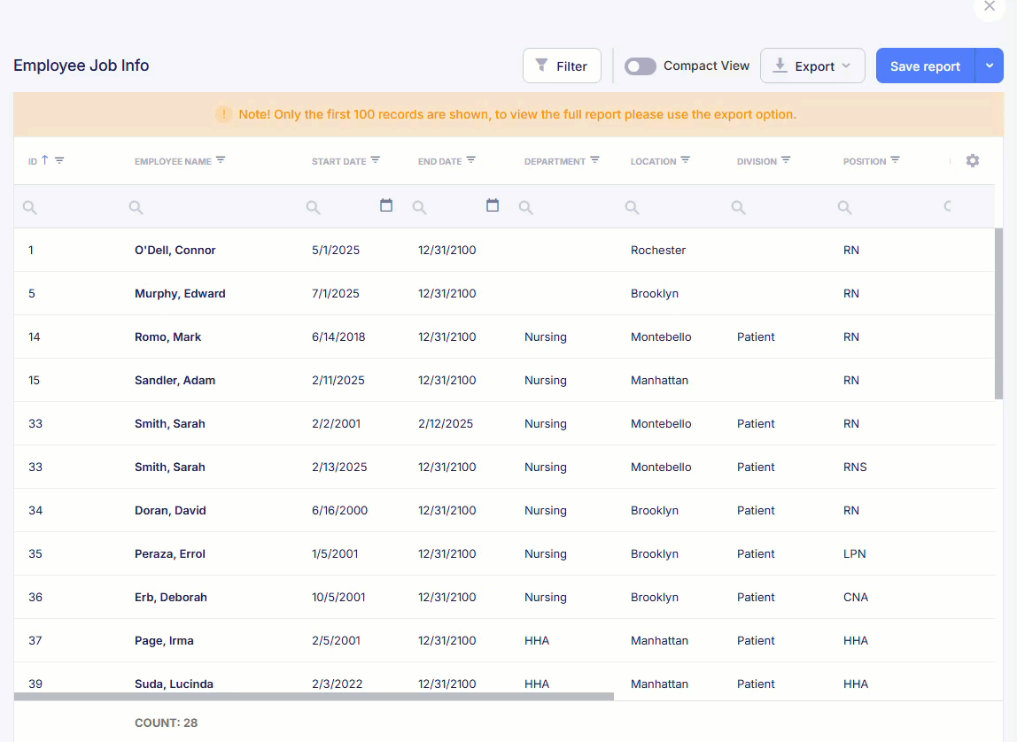This screenshot has height=742, width=1017.
Task: Sort by the Position header
Action: pyautogui.click(x=864, y=161)
